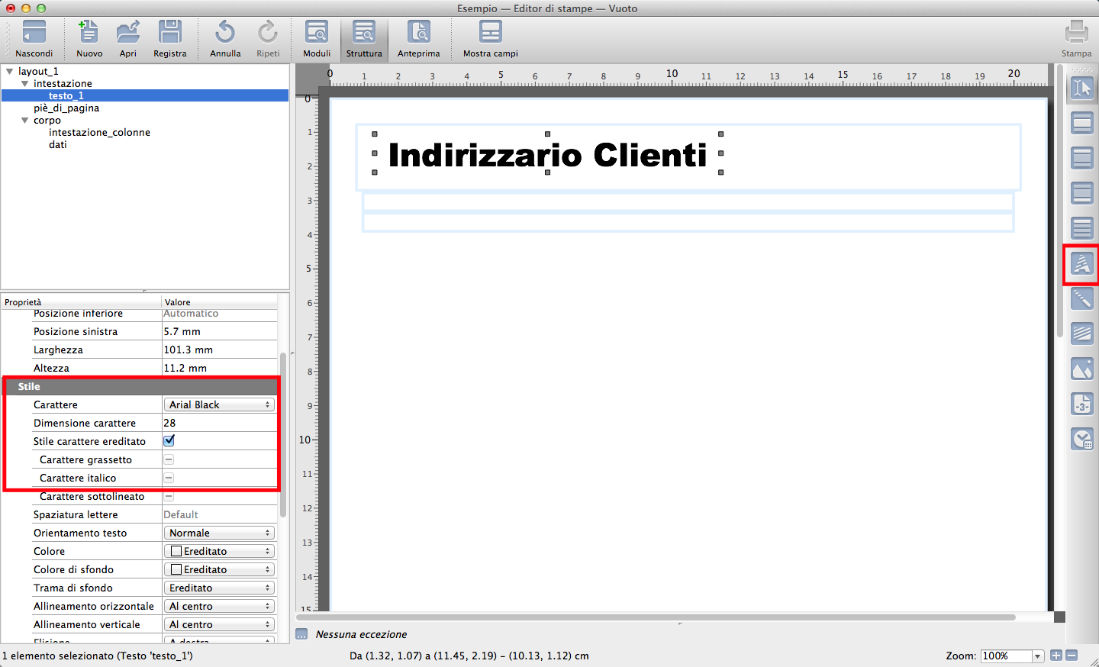Image resolution: width=1099 pixels, height=667 pixels.
Task: Select the page number tool icon
Action: pyautogui.click(x=1081, y=404)
